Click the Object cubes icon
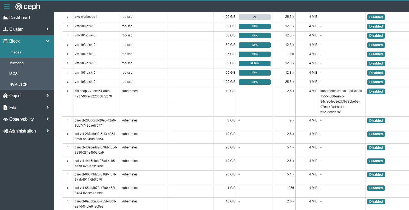409x210 pixels. click(x=5, y=96)
